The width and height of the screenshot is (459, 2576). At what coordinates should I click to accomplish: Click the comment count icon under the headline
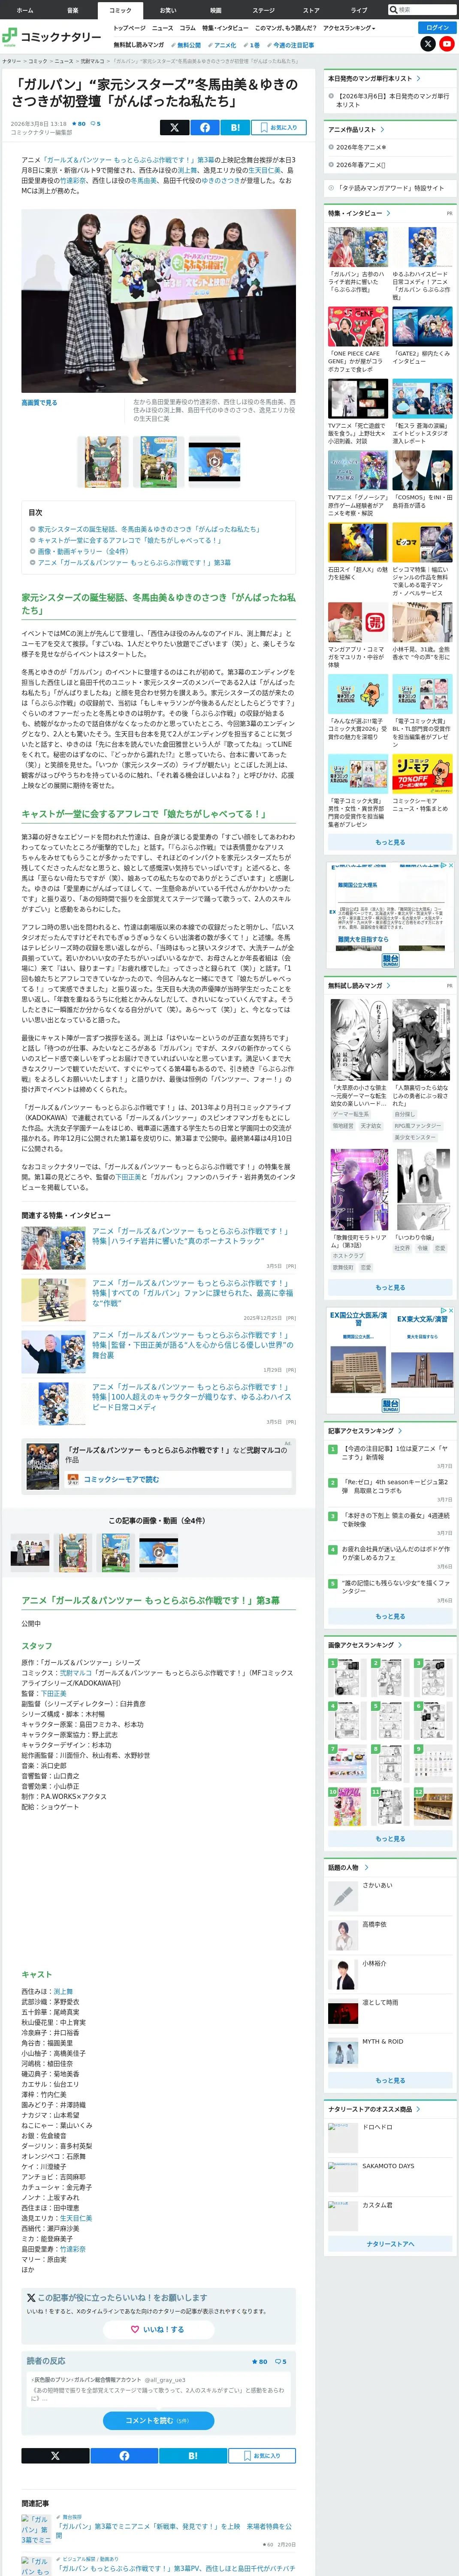[x=95, y=124]
